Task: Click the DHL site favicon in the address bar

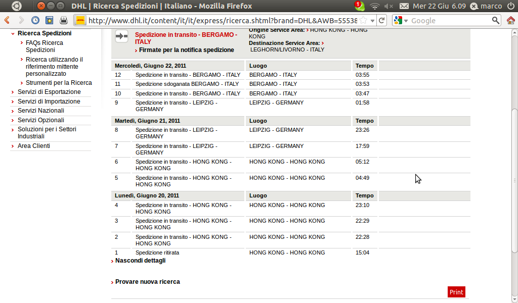Action: coord(80,20)
